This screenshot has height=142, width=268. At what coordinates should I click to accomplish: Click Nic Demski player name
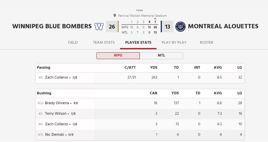(54, 134)
